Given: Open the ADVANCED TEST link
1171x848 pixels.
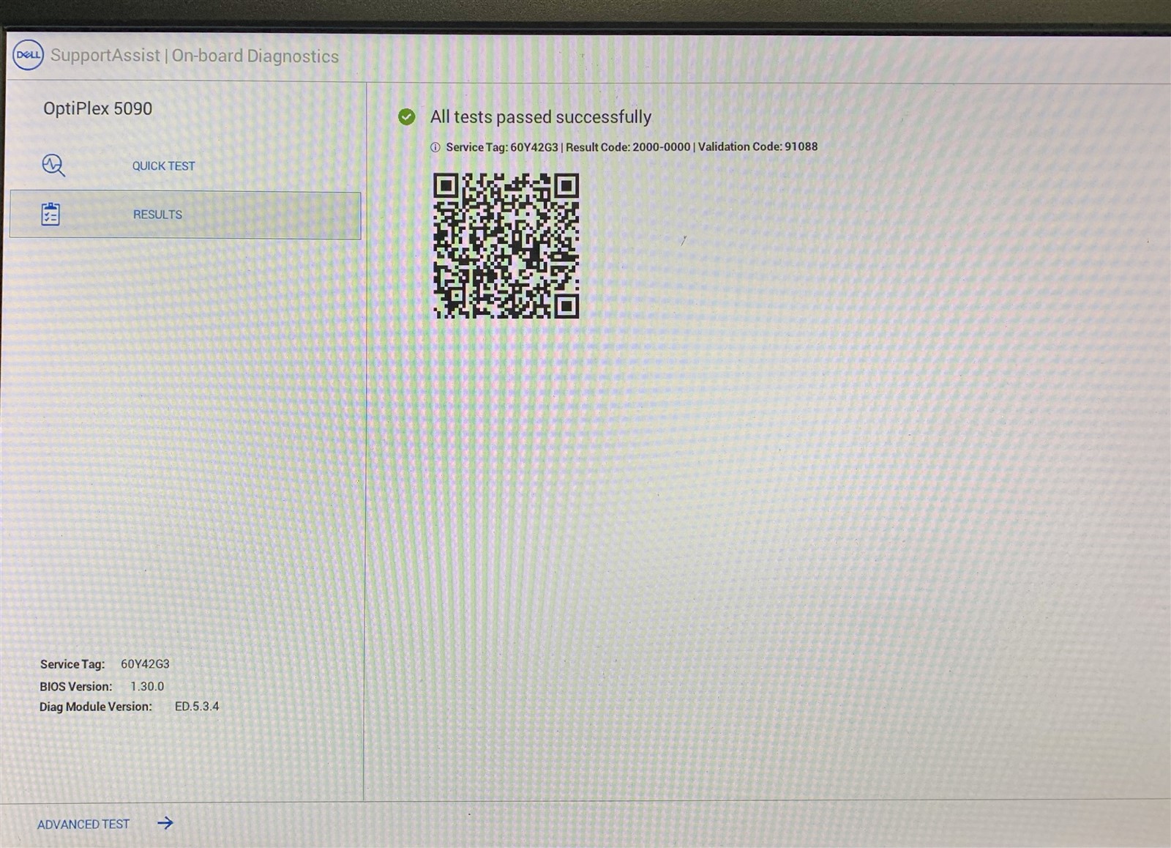Looking at the screenshot, I should coord(83,824).
